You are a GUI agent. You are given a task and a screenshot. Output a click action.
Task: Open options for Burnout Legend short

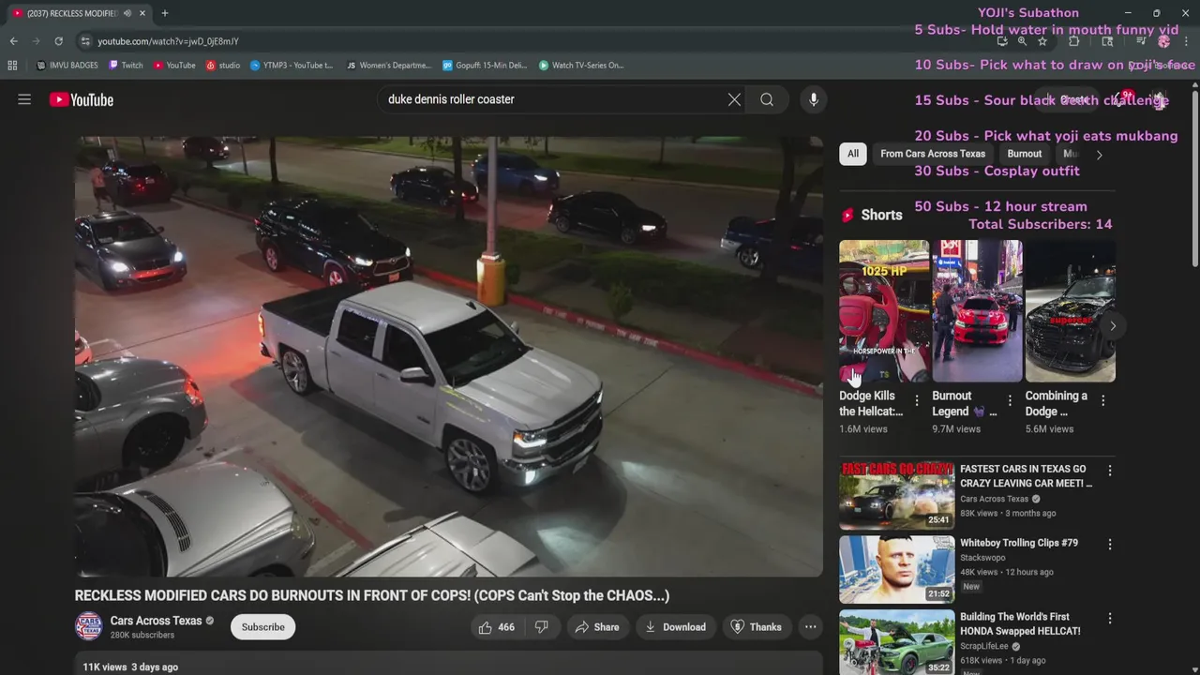pos(1010,400)
